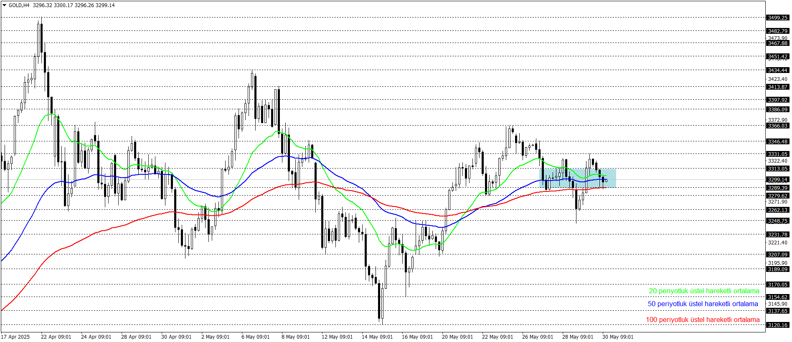Click the '16 May 09:01' time axis label
The width and height of the screenshot is (792, 342).
pyautogui.click(x=417, y=337)
